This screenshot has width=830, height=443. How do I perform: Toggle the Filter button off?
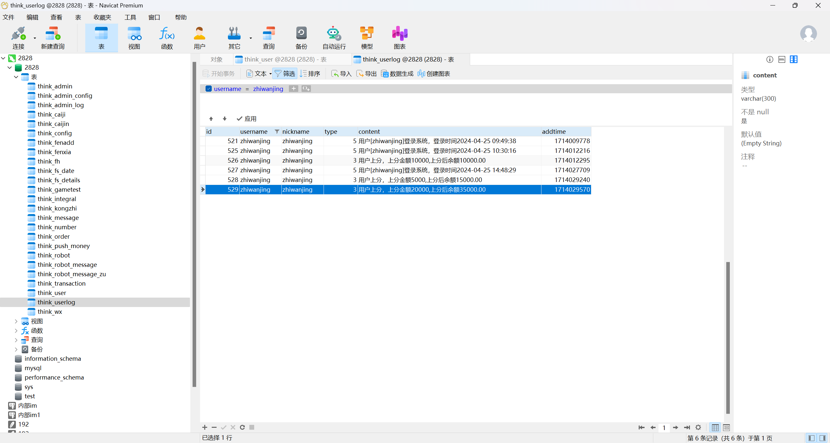[x=285, y=74]
